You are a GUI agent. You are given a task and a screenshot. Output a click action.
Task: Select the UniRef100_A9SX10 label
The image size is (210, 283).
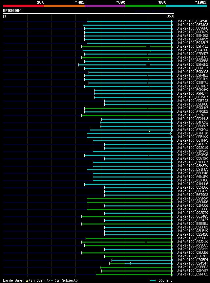point(192,242)
